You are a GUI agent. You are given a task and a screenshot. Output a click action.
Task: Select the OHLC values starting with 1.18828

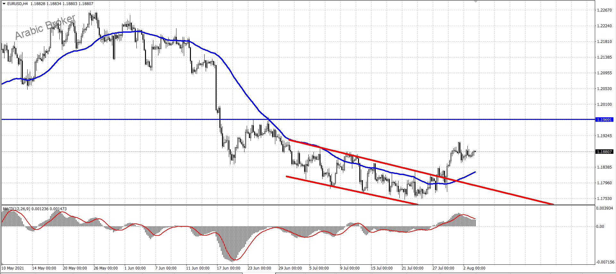coord(62,4)
